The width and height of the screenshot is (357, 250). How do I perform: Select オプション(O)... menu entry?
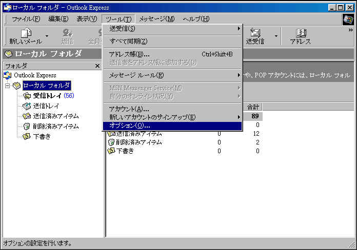172,126
